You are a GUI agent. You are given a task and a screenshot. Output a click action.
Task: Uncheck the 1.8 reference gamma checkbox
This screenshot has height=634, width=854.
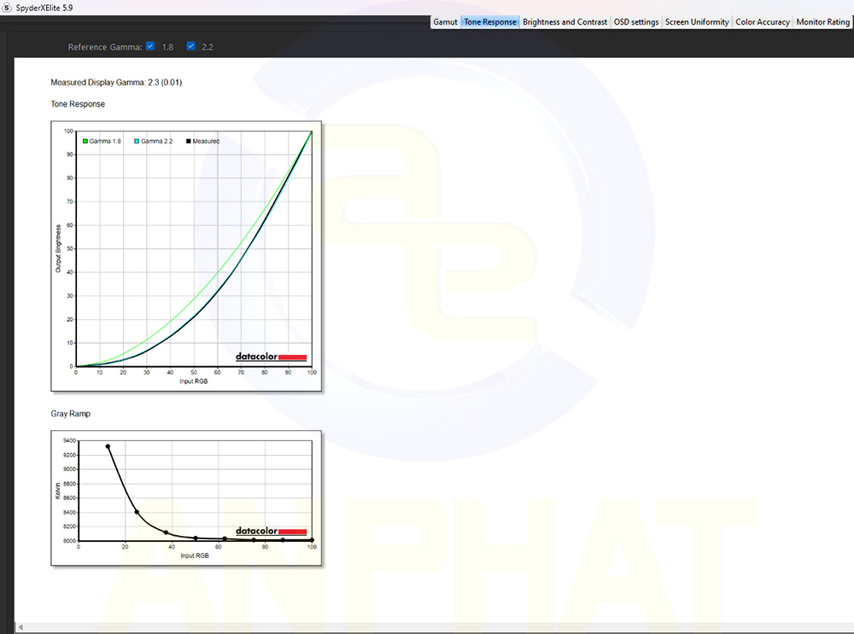[x=150, y=46]
